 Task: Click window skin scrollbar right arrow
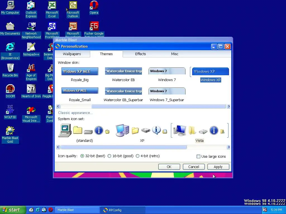coord(228,106)
